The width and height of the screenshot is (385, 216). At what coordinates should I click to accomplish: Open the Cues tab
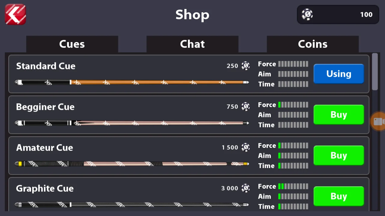pos(72,44)
